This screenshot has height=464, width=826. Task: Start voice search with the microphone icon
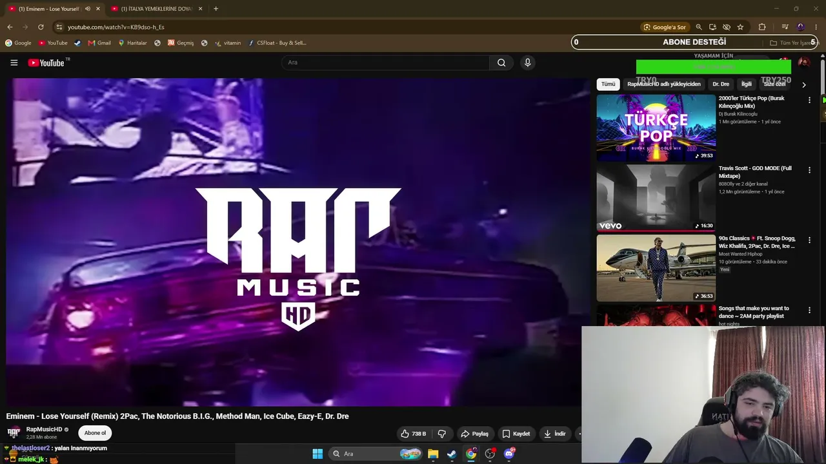point(527,63)
